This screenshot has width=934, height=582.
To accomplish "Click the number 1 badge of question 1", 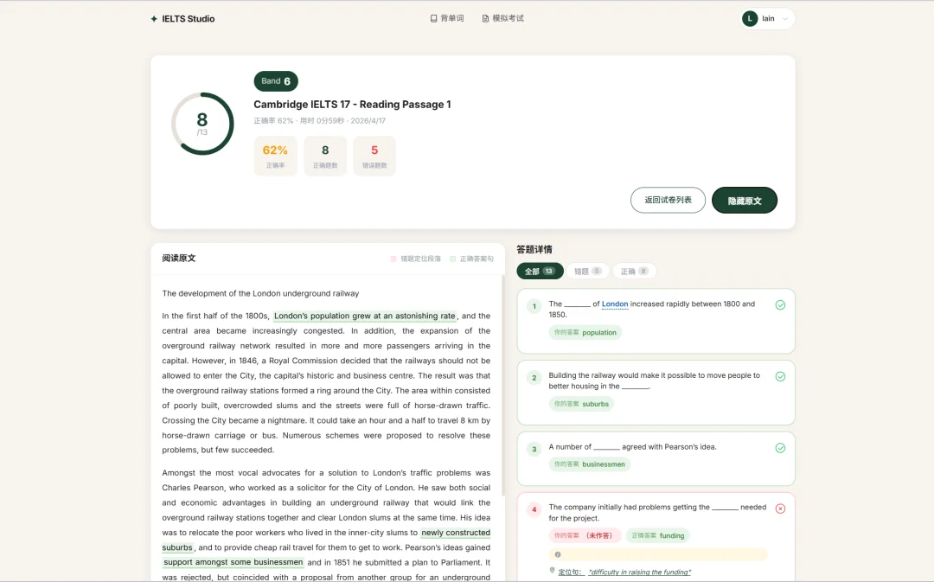I will point(534,306).
